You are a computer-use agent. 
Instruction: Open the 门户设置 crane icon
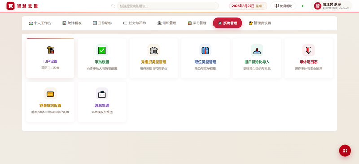(x=50, y=50)
